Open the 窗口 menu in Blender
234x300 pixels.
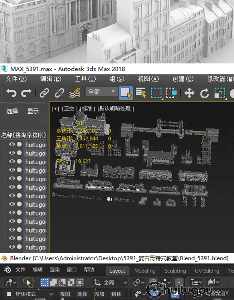tap(72, 270)
